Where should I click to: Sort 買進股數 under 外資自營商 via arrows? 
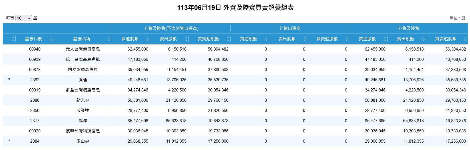tap(266, 39)
